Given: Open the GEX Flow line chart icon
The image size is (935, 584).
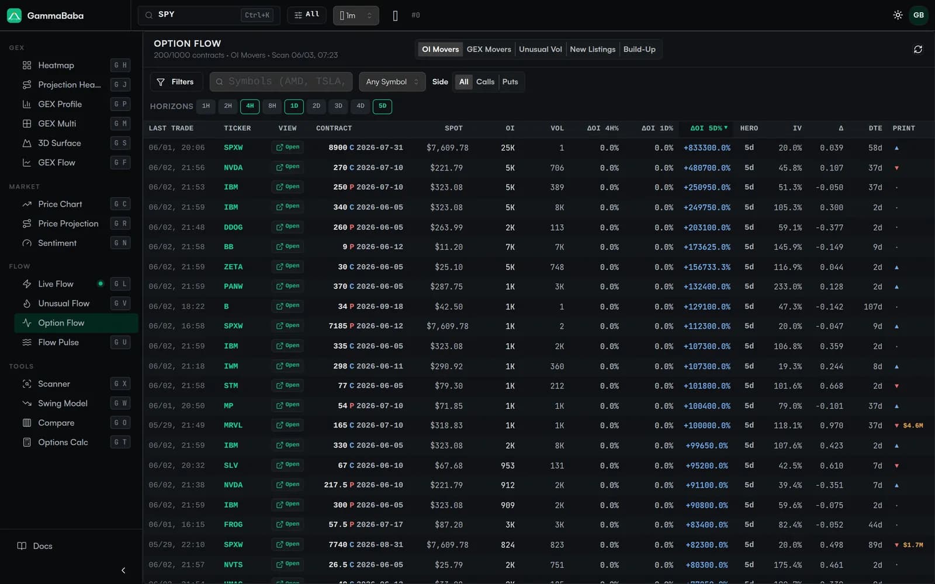Looking at the screenshot, I should 27,162.
